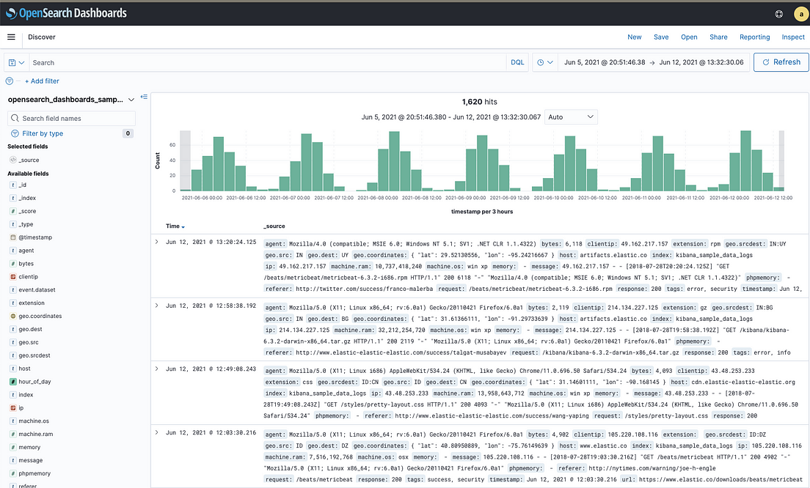Image resolution: width=810 pixels, height=488 pixels.
Task: Click the geo.dest field type icon
Action: point(13,329)
